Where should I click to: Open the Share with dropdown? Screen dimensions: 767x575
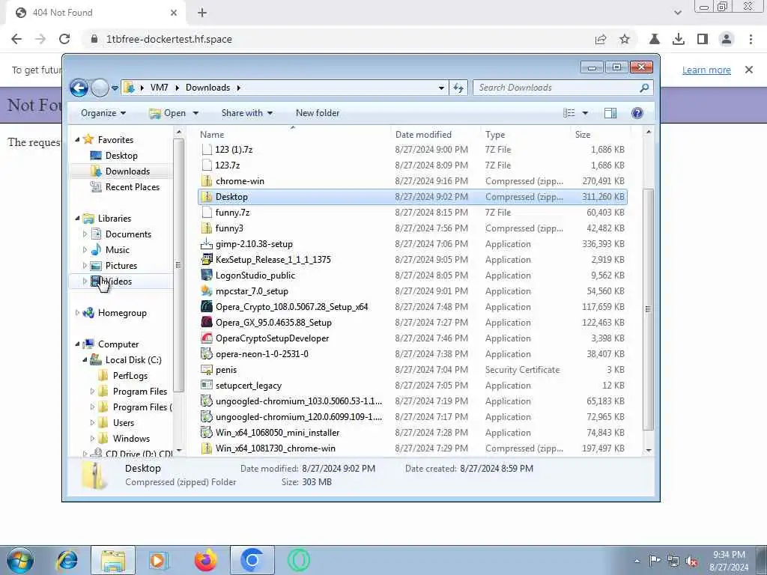click(x=247, y=114)
